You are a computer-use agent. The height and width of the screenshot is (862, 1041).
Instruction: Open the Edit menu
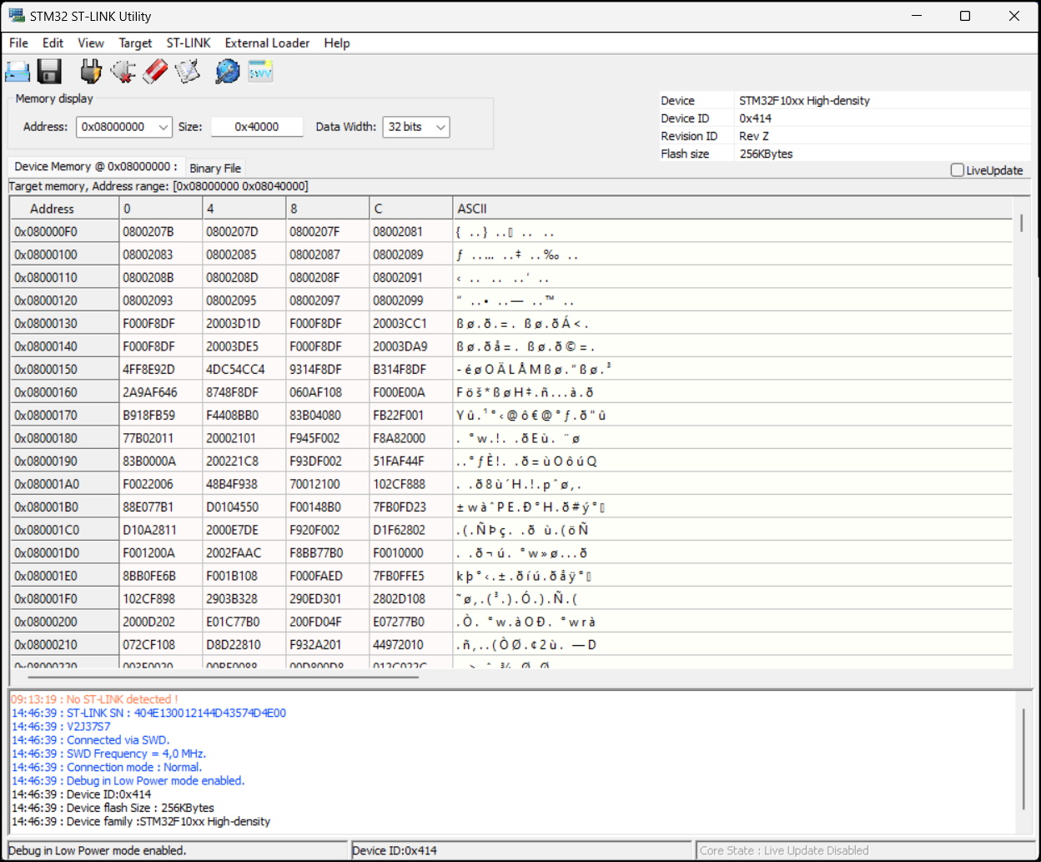click(53, 43)
